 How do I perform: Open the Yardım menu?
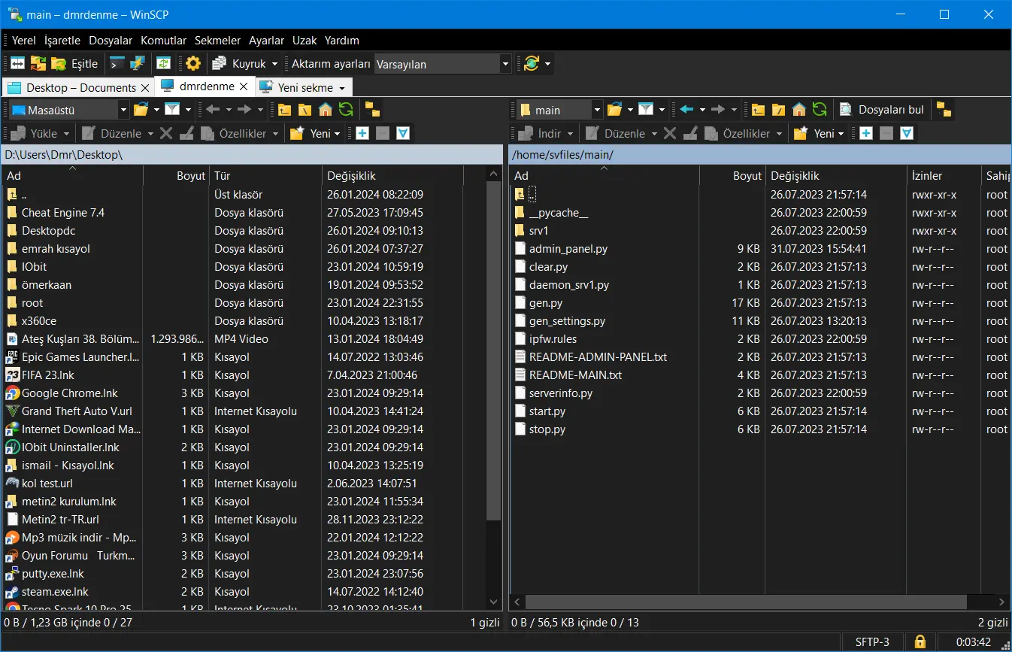tap(342, 41)
